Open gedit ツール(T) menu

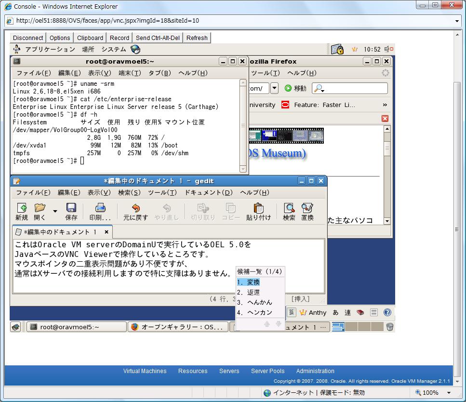click(162, 192)
